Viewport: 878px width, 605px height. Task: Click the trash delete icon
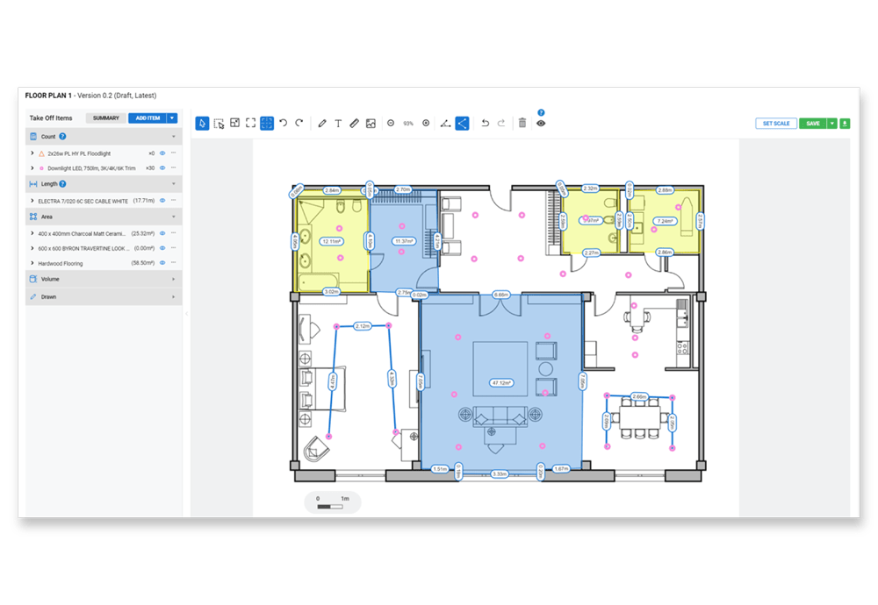522,123
